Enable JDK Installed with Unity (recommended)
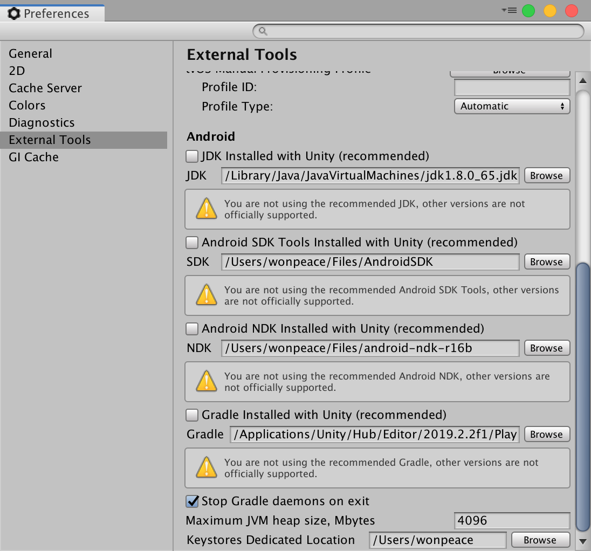Viewport: 591px width, 551px height. (191, 156)
